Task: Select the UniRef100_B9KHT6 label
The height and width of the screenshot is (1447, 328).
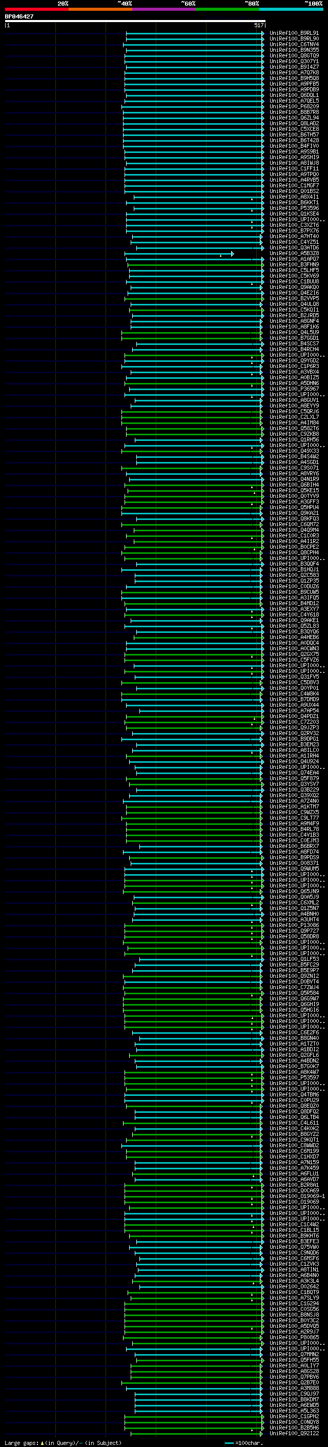Action: (x=294, y=1236)
